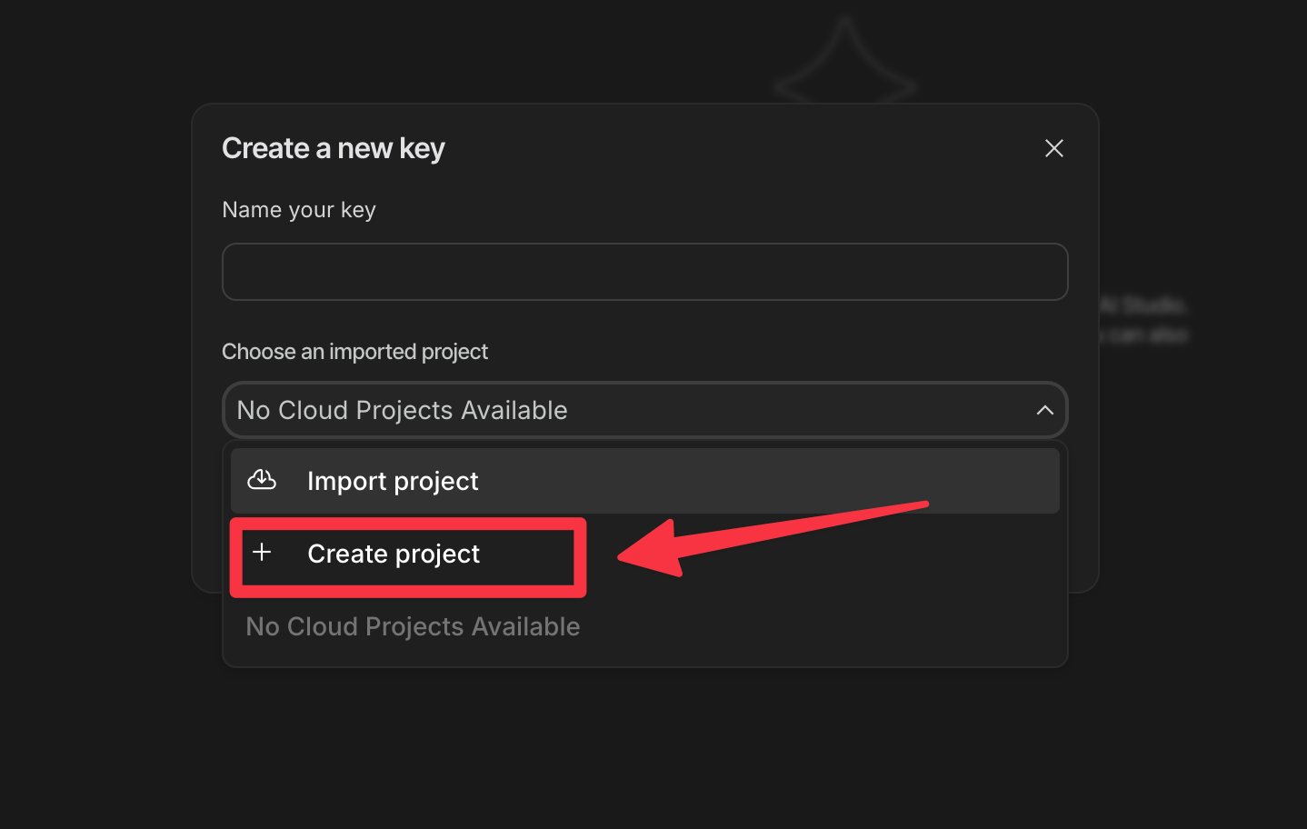Image resolution: width=1307 pixels, height=829 pixels.
Task: Click the word "Available" in the greyed list entry
Action: click(525, 626)
